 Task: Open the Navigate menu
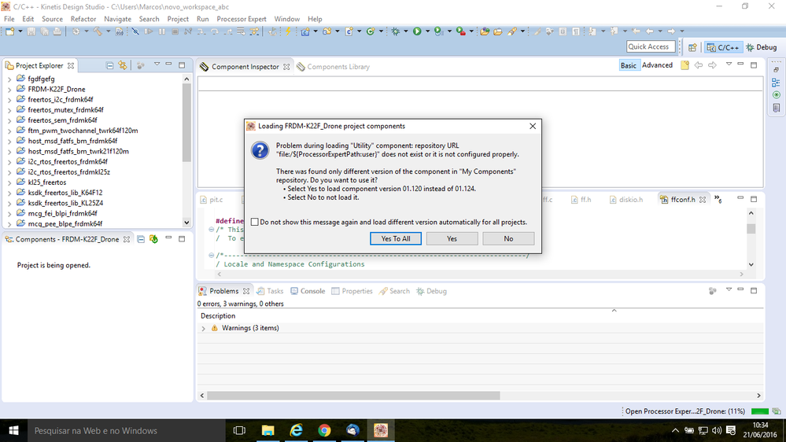pyautogui.click(x=117, y=19)
